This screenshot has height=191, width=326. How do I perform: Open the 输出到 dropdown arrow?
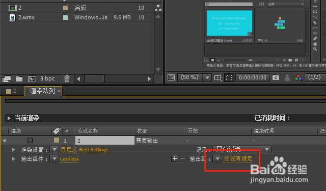(x=218, y=159)
